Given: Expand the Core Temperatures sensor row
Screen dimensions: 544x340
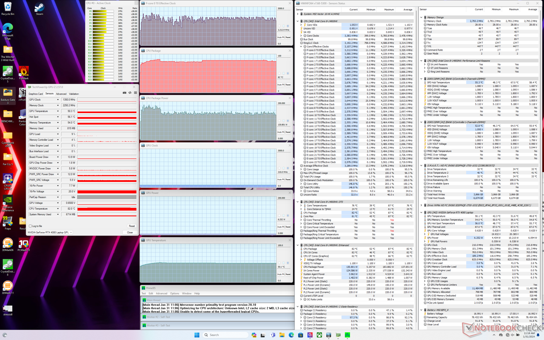Looking at the screenshot, I should [x=301, y=205].
